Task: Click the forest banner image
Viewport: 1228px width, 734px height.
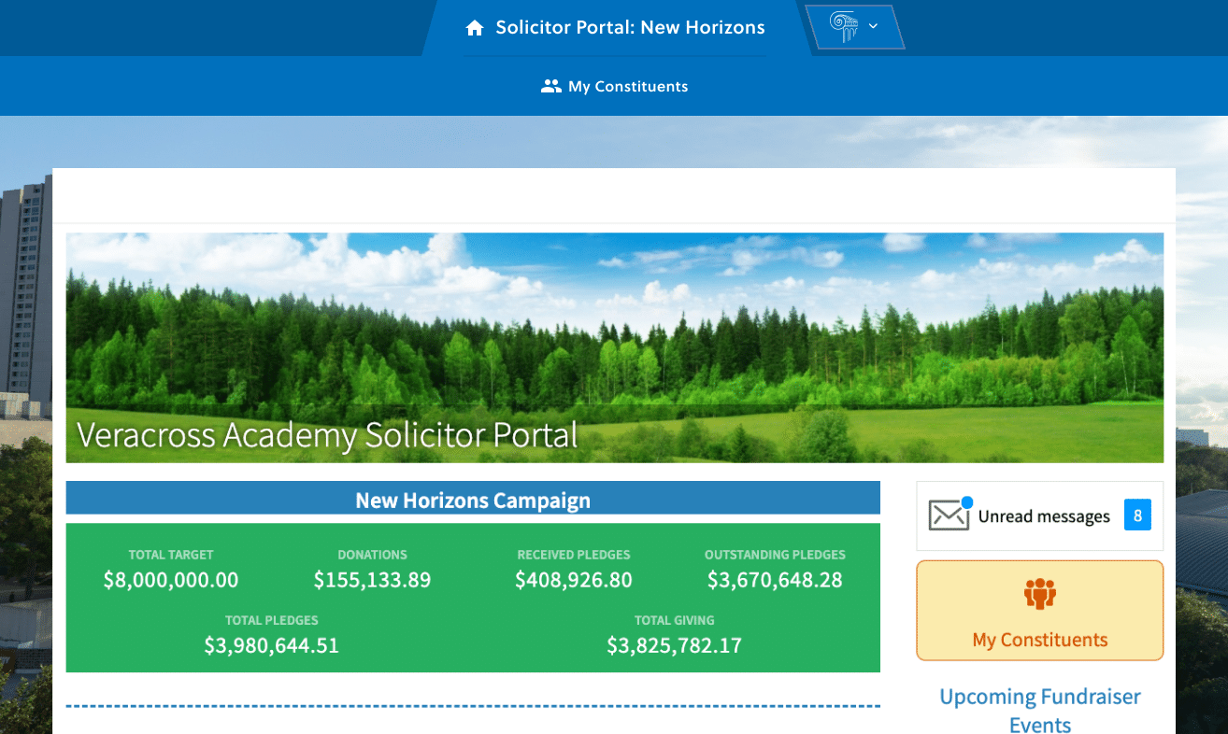Action: 615,347
